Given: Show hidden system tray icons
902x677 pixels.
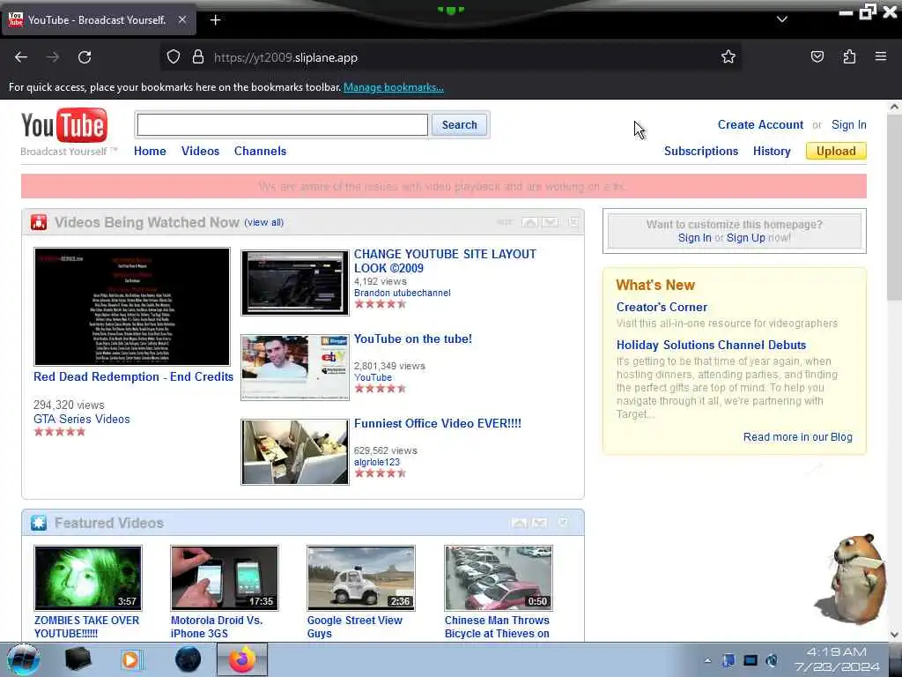Looking at the screenshot, I should pos(707,660).
